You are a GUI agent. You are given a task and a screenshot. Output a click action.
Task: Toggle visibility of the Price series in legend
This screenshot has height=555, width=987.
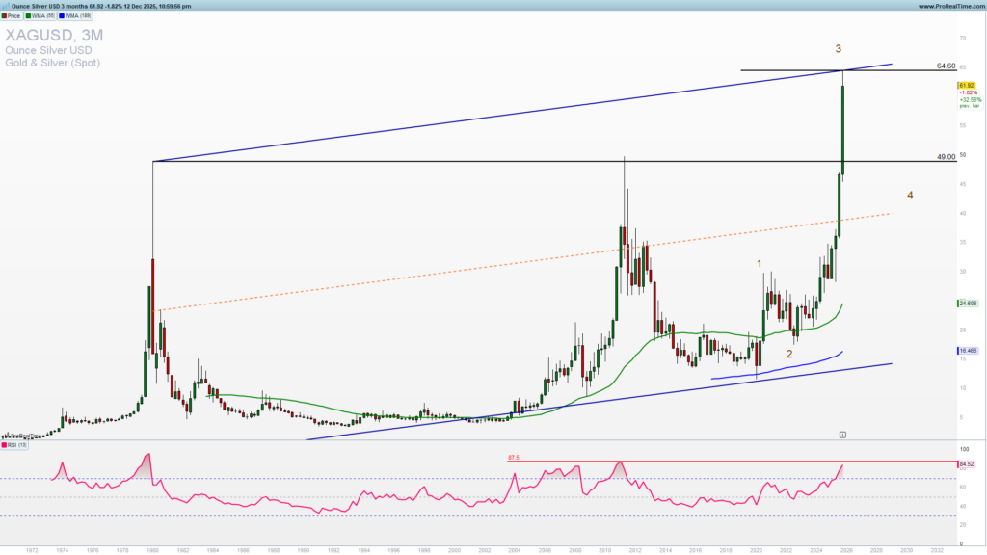13,14
